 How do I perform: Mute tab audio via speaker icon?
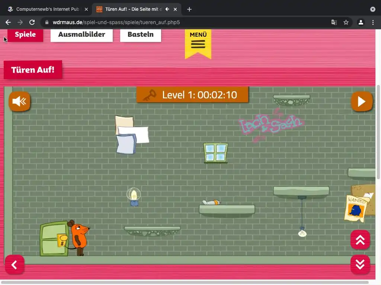[167, 9]
